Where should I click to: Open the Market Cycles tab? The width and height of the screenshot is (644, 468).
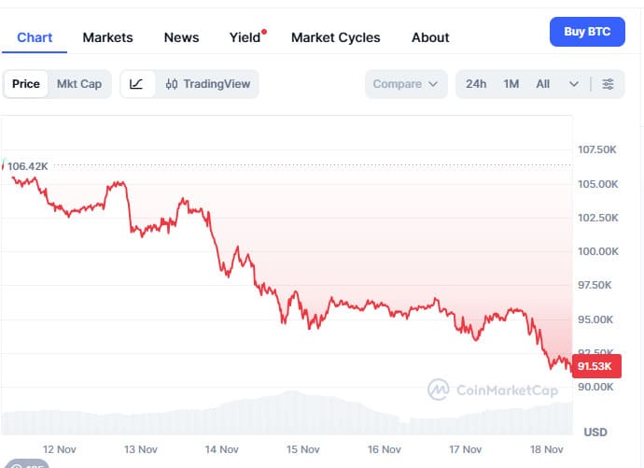coord(335,37)
